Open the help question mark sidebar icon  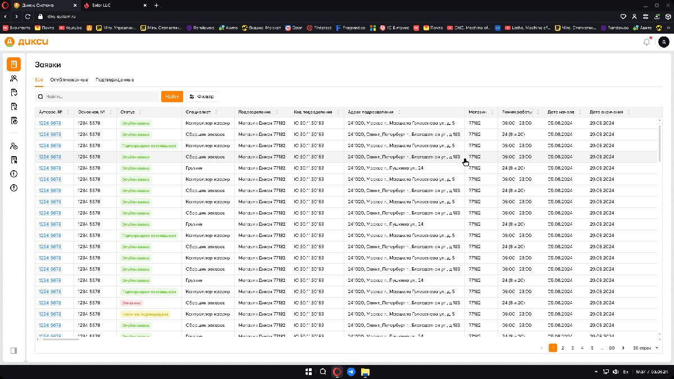[14, 188]
